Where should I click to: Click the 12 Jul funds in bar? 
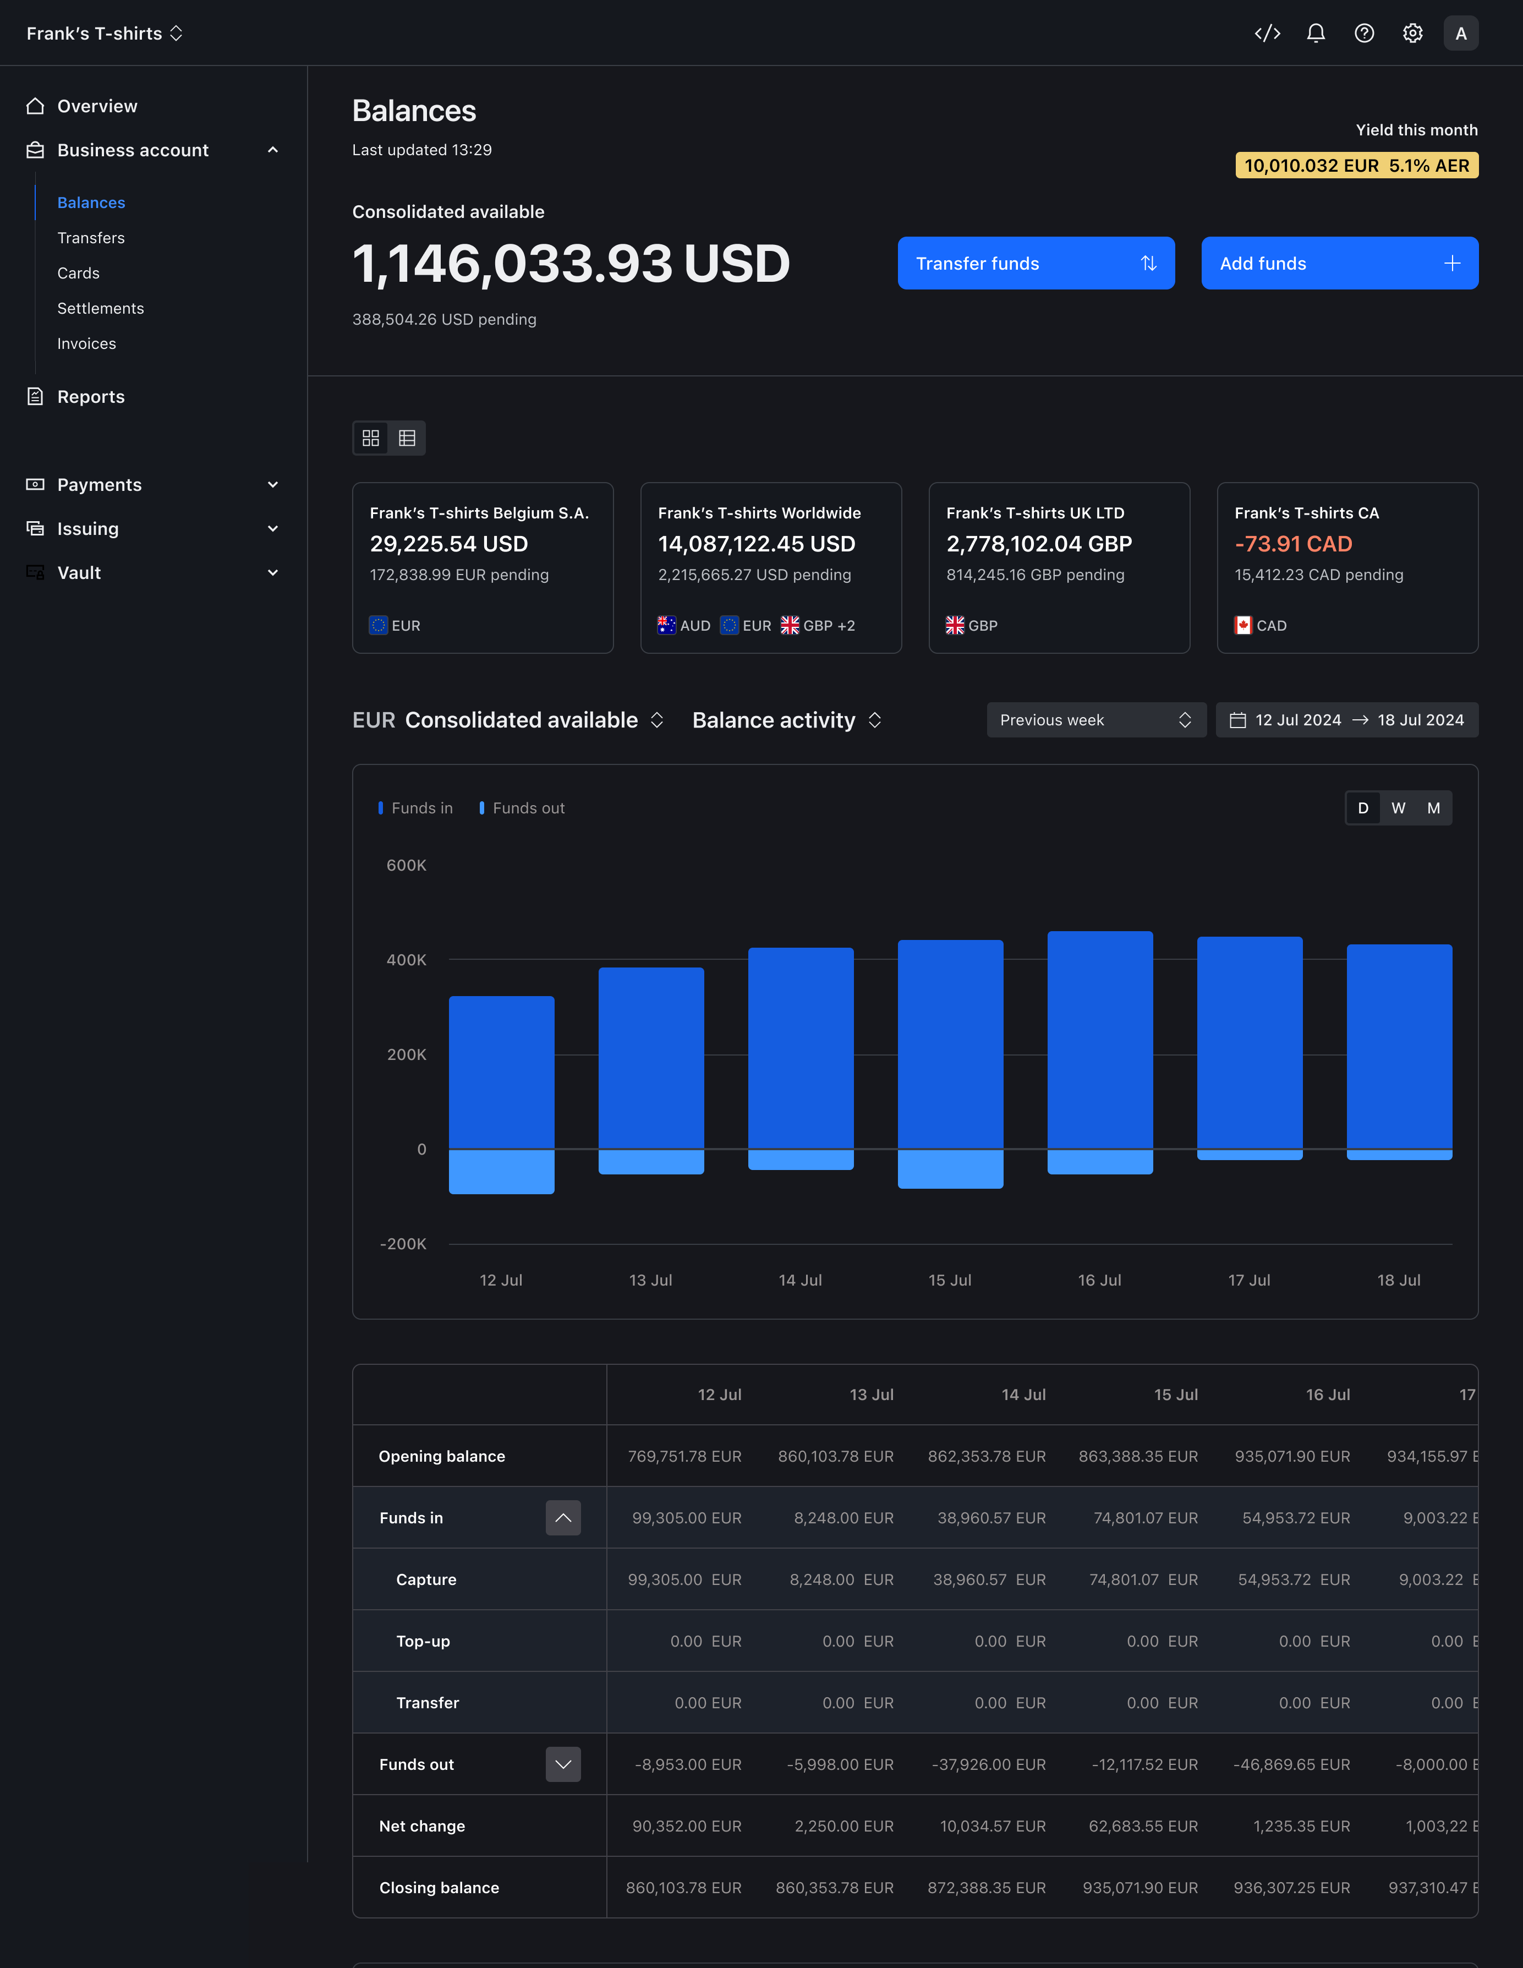(x=502, y=1072)
